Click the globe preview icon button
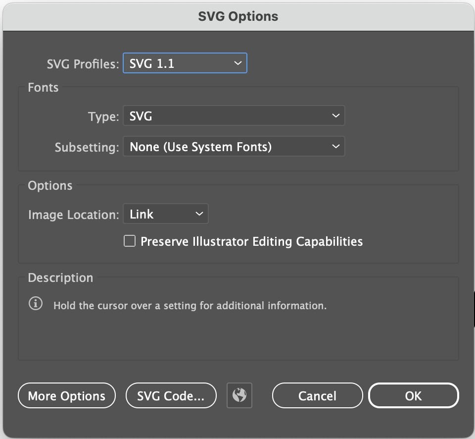475x439 pixels. [x=239, y=395]
